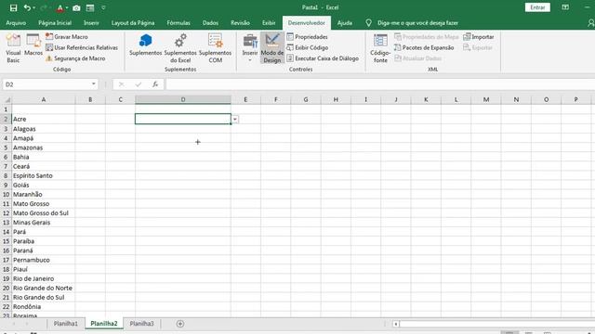Select row 10 header
The width and height of the screenshot is (595, 334).
click(6, 194)
